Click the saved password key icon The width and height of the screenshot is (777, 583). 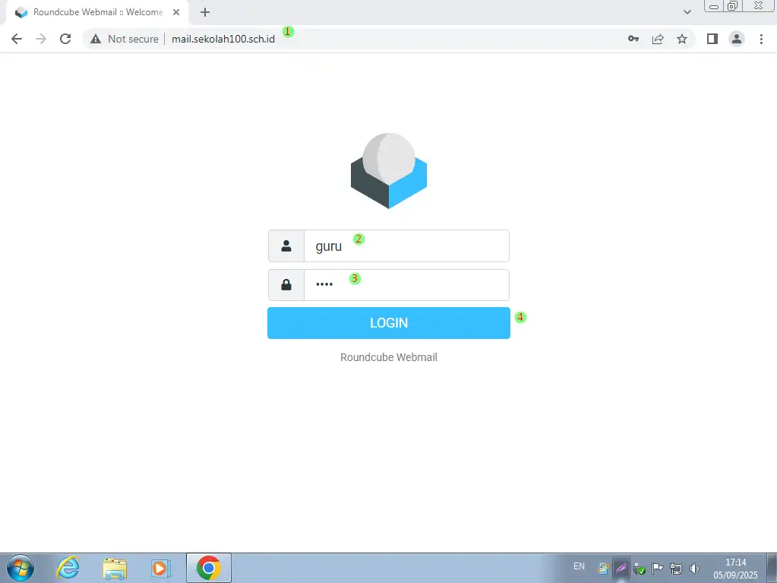[633, 39]
